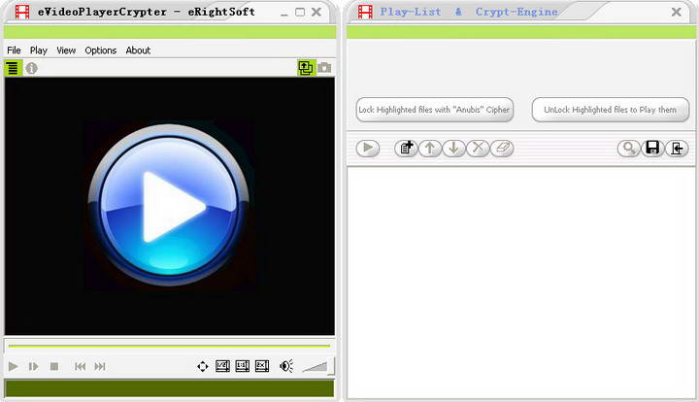This screenshot has width=699, height=402.
Task: Click the green seek progress bar
Action: (169, 346)
